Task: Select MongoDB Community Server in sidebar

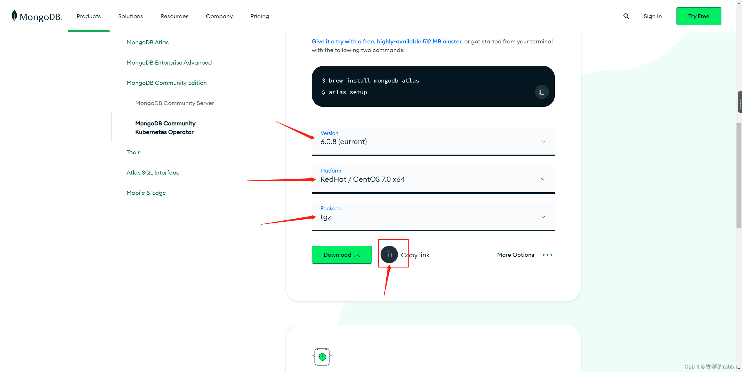Action: [174, 103]
